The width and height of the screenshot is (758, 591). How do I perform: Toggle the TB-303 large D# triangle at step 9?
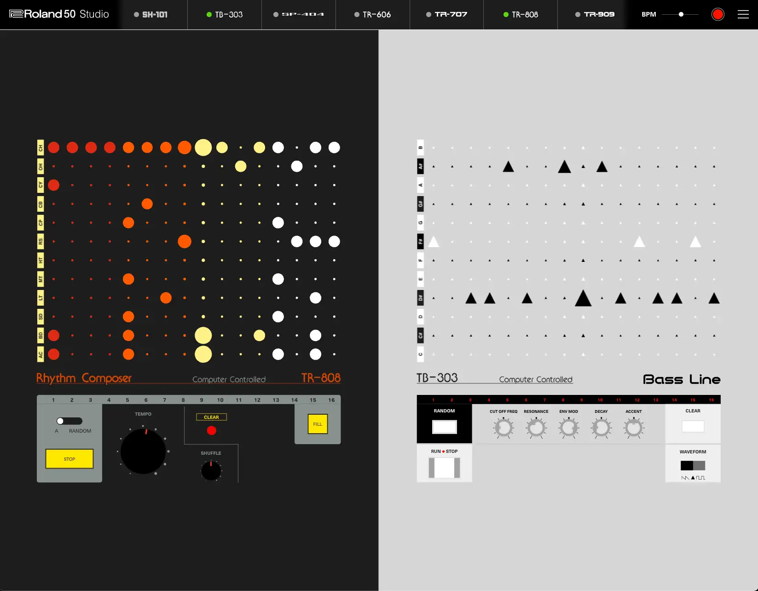point(583,298)
